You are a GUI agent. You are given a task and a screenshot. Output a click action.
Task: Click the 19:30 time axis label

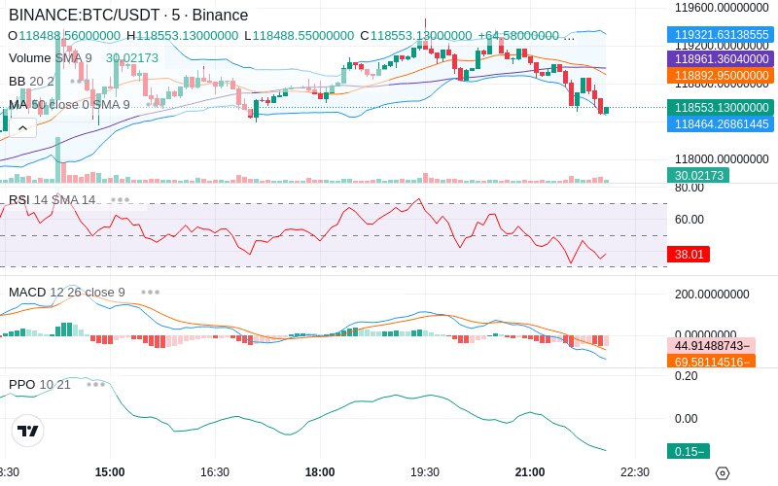[425, 472]
